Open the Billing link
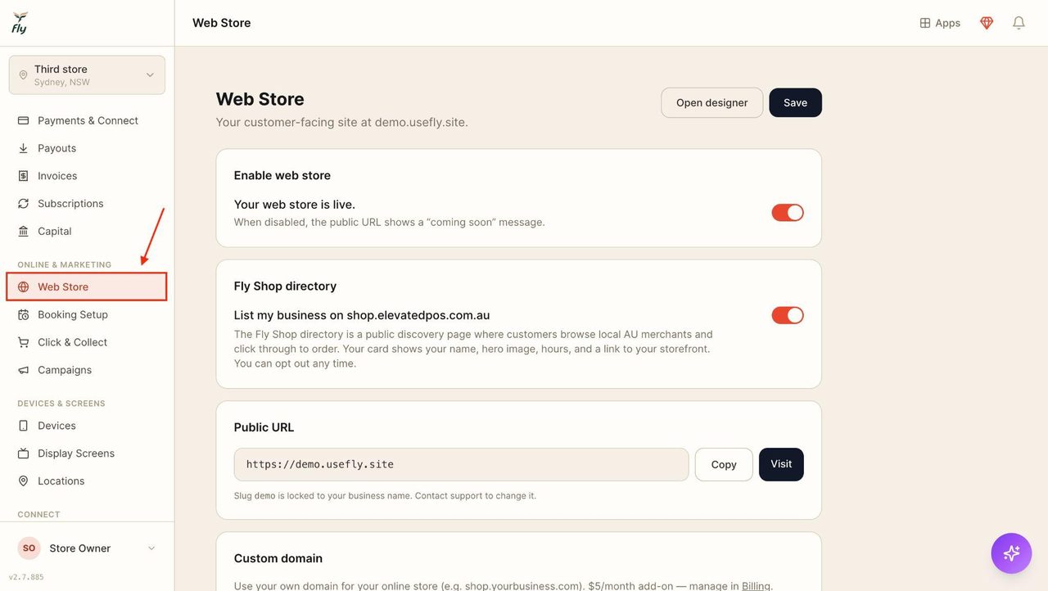The width and height of the screenshot is (1048, 591). click(756, 586)
